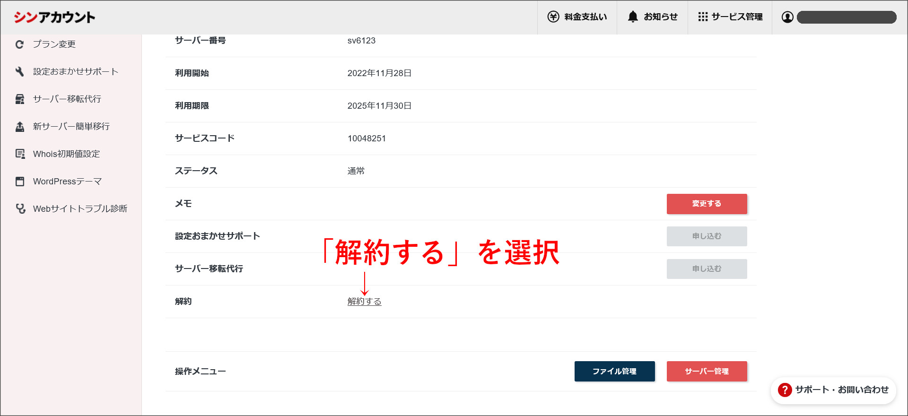908x416 pixels.
Task: Open notifications via the bell icon
Action: [x=633, y=17]
